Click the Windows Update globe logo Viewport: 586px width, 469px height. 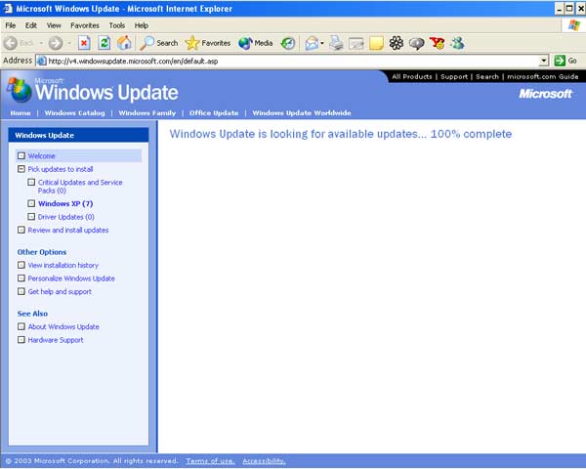point(20,90)
